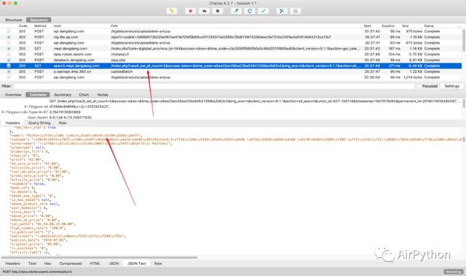Select the mapi.dangdang.com GET request row
The image size is (466, 276).
[231, 48]
